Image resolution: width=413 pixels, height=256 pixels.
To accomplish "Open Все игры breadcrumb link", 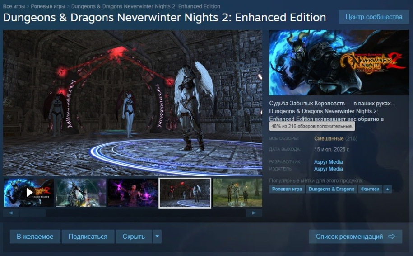I will coord(14,6).
